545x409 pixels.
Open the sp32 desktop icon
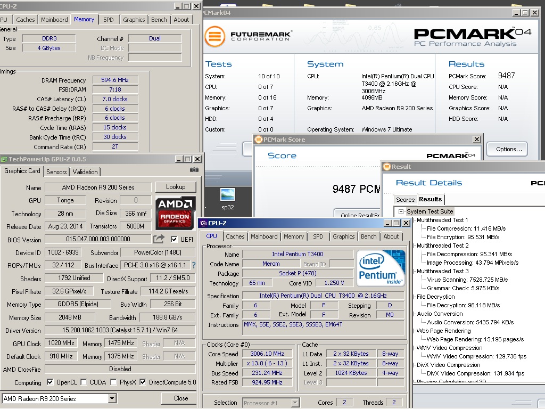coord(228,199)
